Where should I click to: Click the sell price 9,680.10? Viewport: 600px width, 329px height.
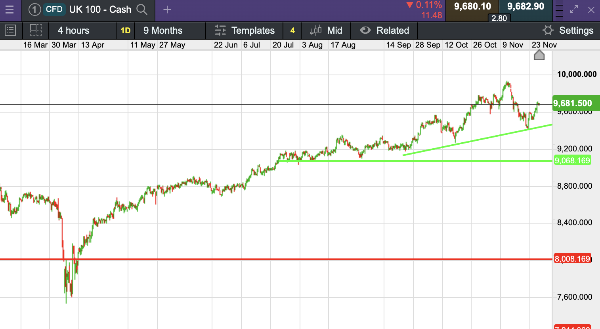click(x=472, y=7)
